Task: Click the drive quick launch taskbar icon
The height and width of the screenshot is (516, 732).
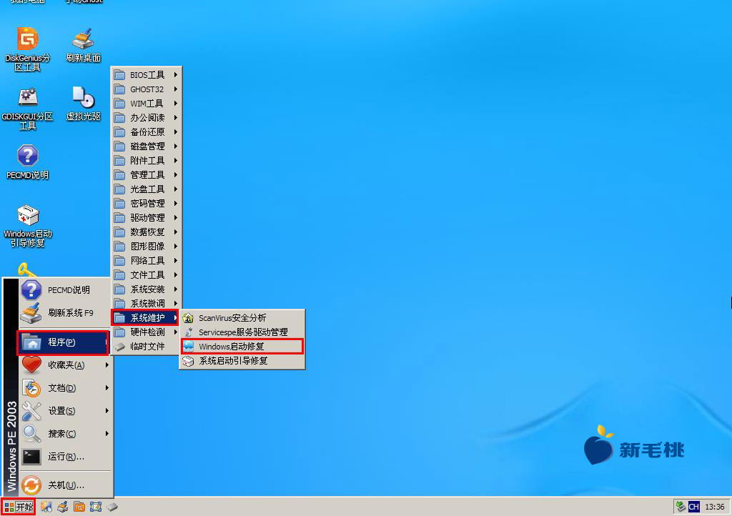Action: click(x=112, y=507)
